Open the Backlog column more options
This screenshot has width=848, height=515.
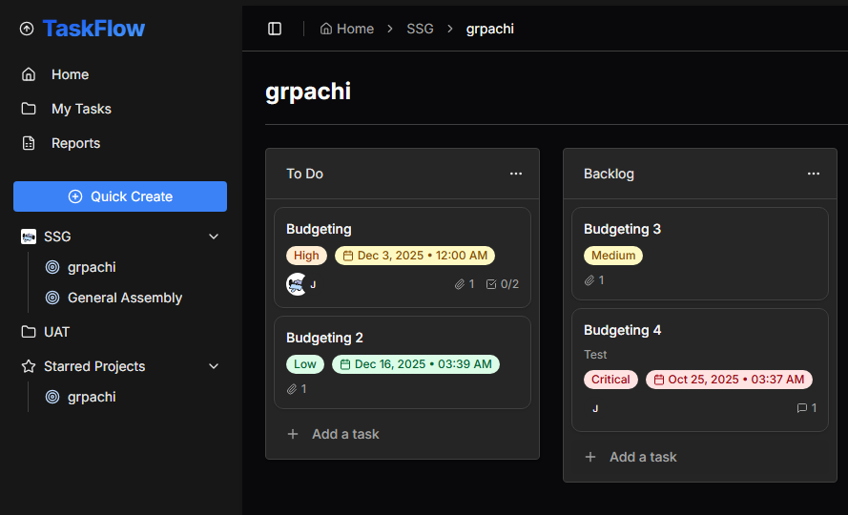click(x=814, y=174)
